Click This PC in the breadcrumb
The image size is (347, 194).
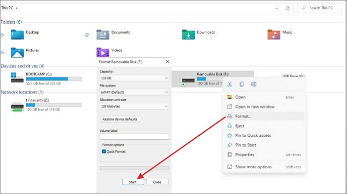7,8
